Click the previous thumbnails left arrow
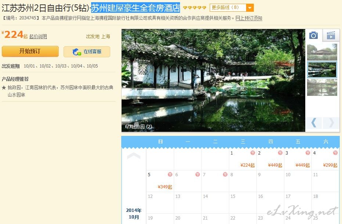 pos(314,123)
